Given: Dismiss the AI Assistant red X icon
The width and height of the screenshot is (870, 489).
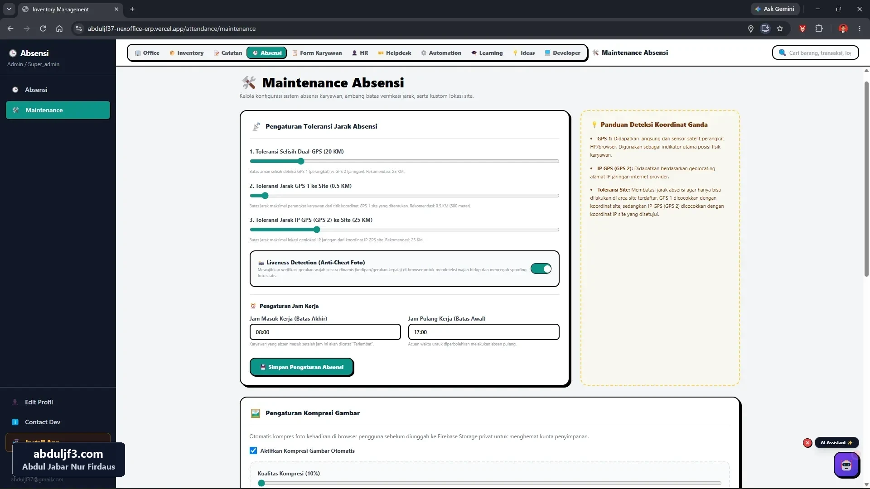Looking at the screenshot, I should pyautogui.click(x=807, y=443).
